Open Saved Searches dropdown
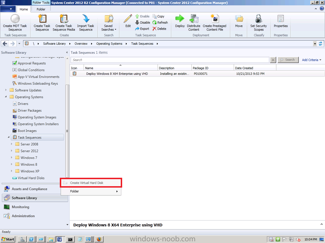 [x=109, y=23]
